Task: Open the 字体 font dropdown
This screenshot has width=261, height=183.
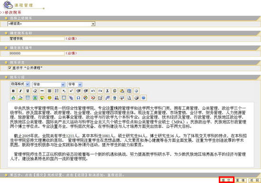Action: 49,84
